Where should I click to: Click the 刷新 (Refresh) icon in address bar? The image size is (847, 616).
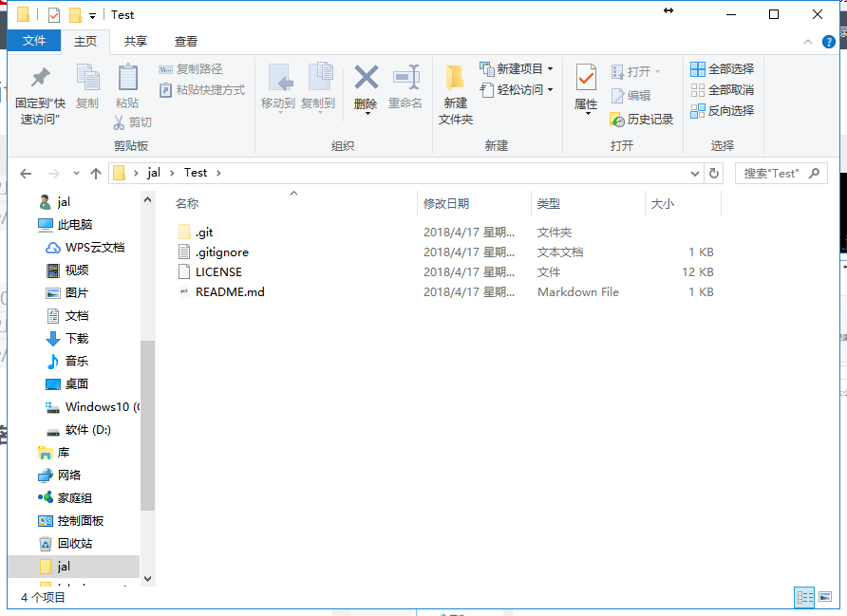(715, 172)
